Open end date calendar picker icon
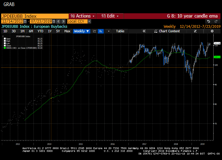222x160 pixels. click(x=54, y=21)
